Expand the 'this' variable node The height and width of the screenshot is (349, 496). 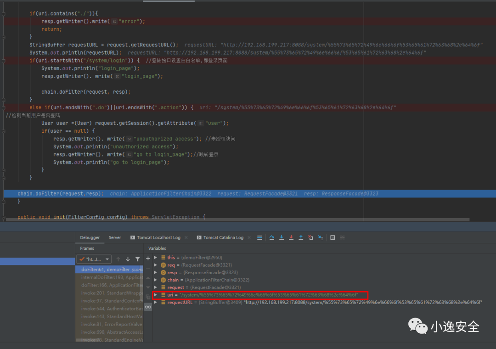[156, 258]
